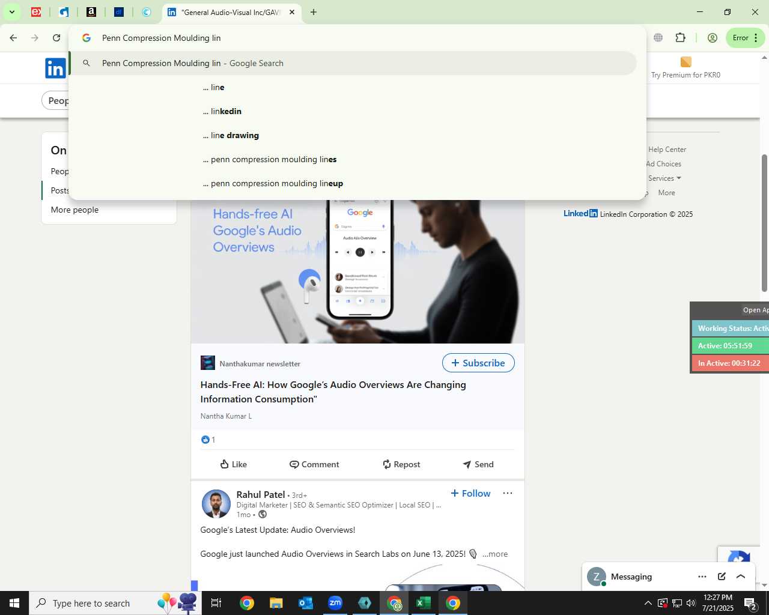Expand the Messaging panel chevron
769x615 pixels.
point(741,577)
